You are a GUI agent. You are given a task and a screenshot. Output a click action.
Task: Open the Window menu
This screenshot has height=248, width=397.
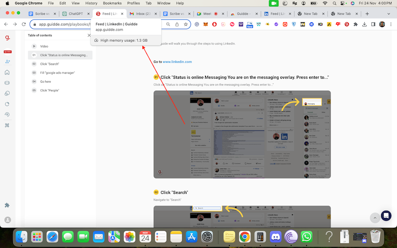pos(164,3)
